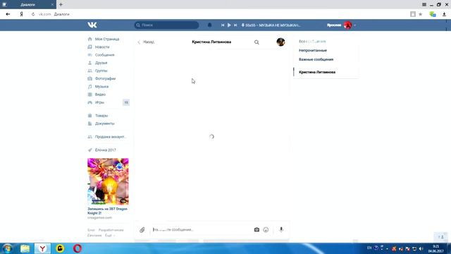
Task: Open the emoji smiley picker
Action: pos(266,230)
